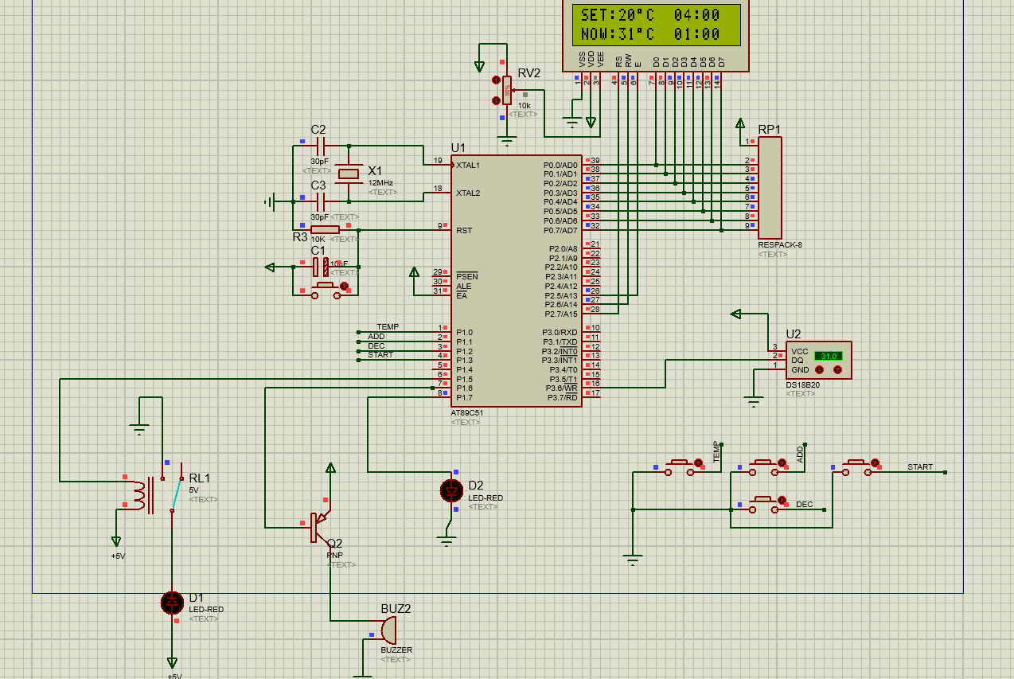Select the RV2 potentiometer body
Viewport: 1014px width, 679px height.
click(507, 90)
